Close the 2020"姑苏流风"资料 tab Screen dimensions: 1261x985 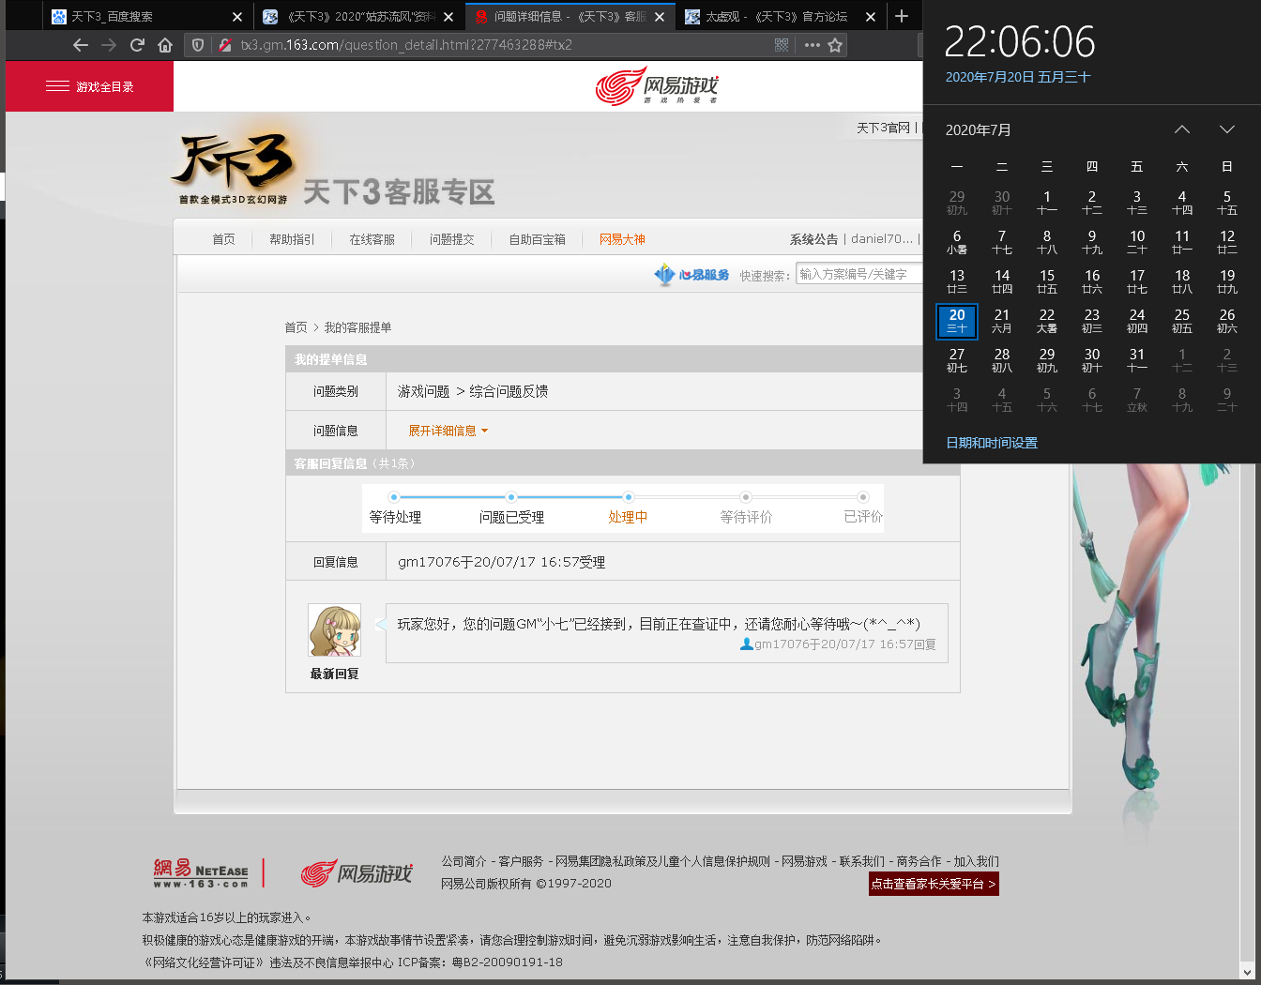point(448,17)
